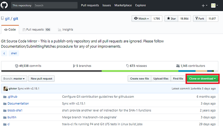This screenshot has width=223, height=126.
Task: View the 1,145 contributors
Action: click(x=190, y=66)
